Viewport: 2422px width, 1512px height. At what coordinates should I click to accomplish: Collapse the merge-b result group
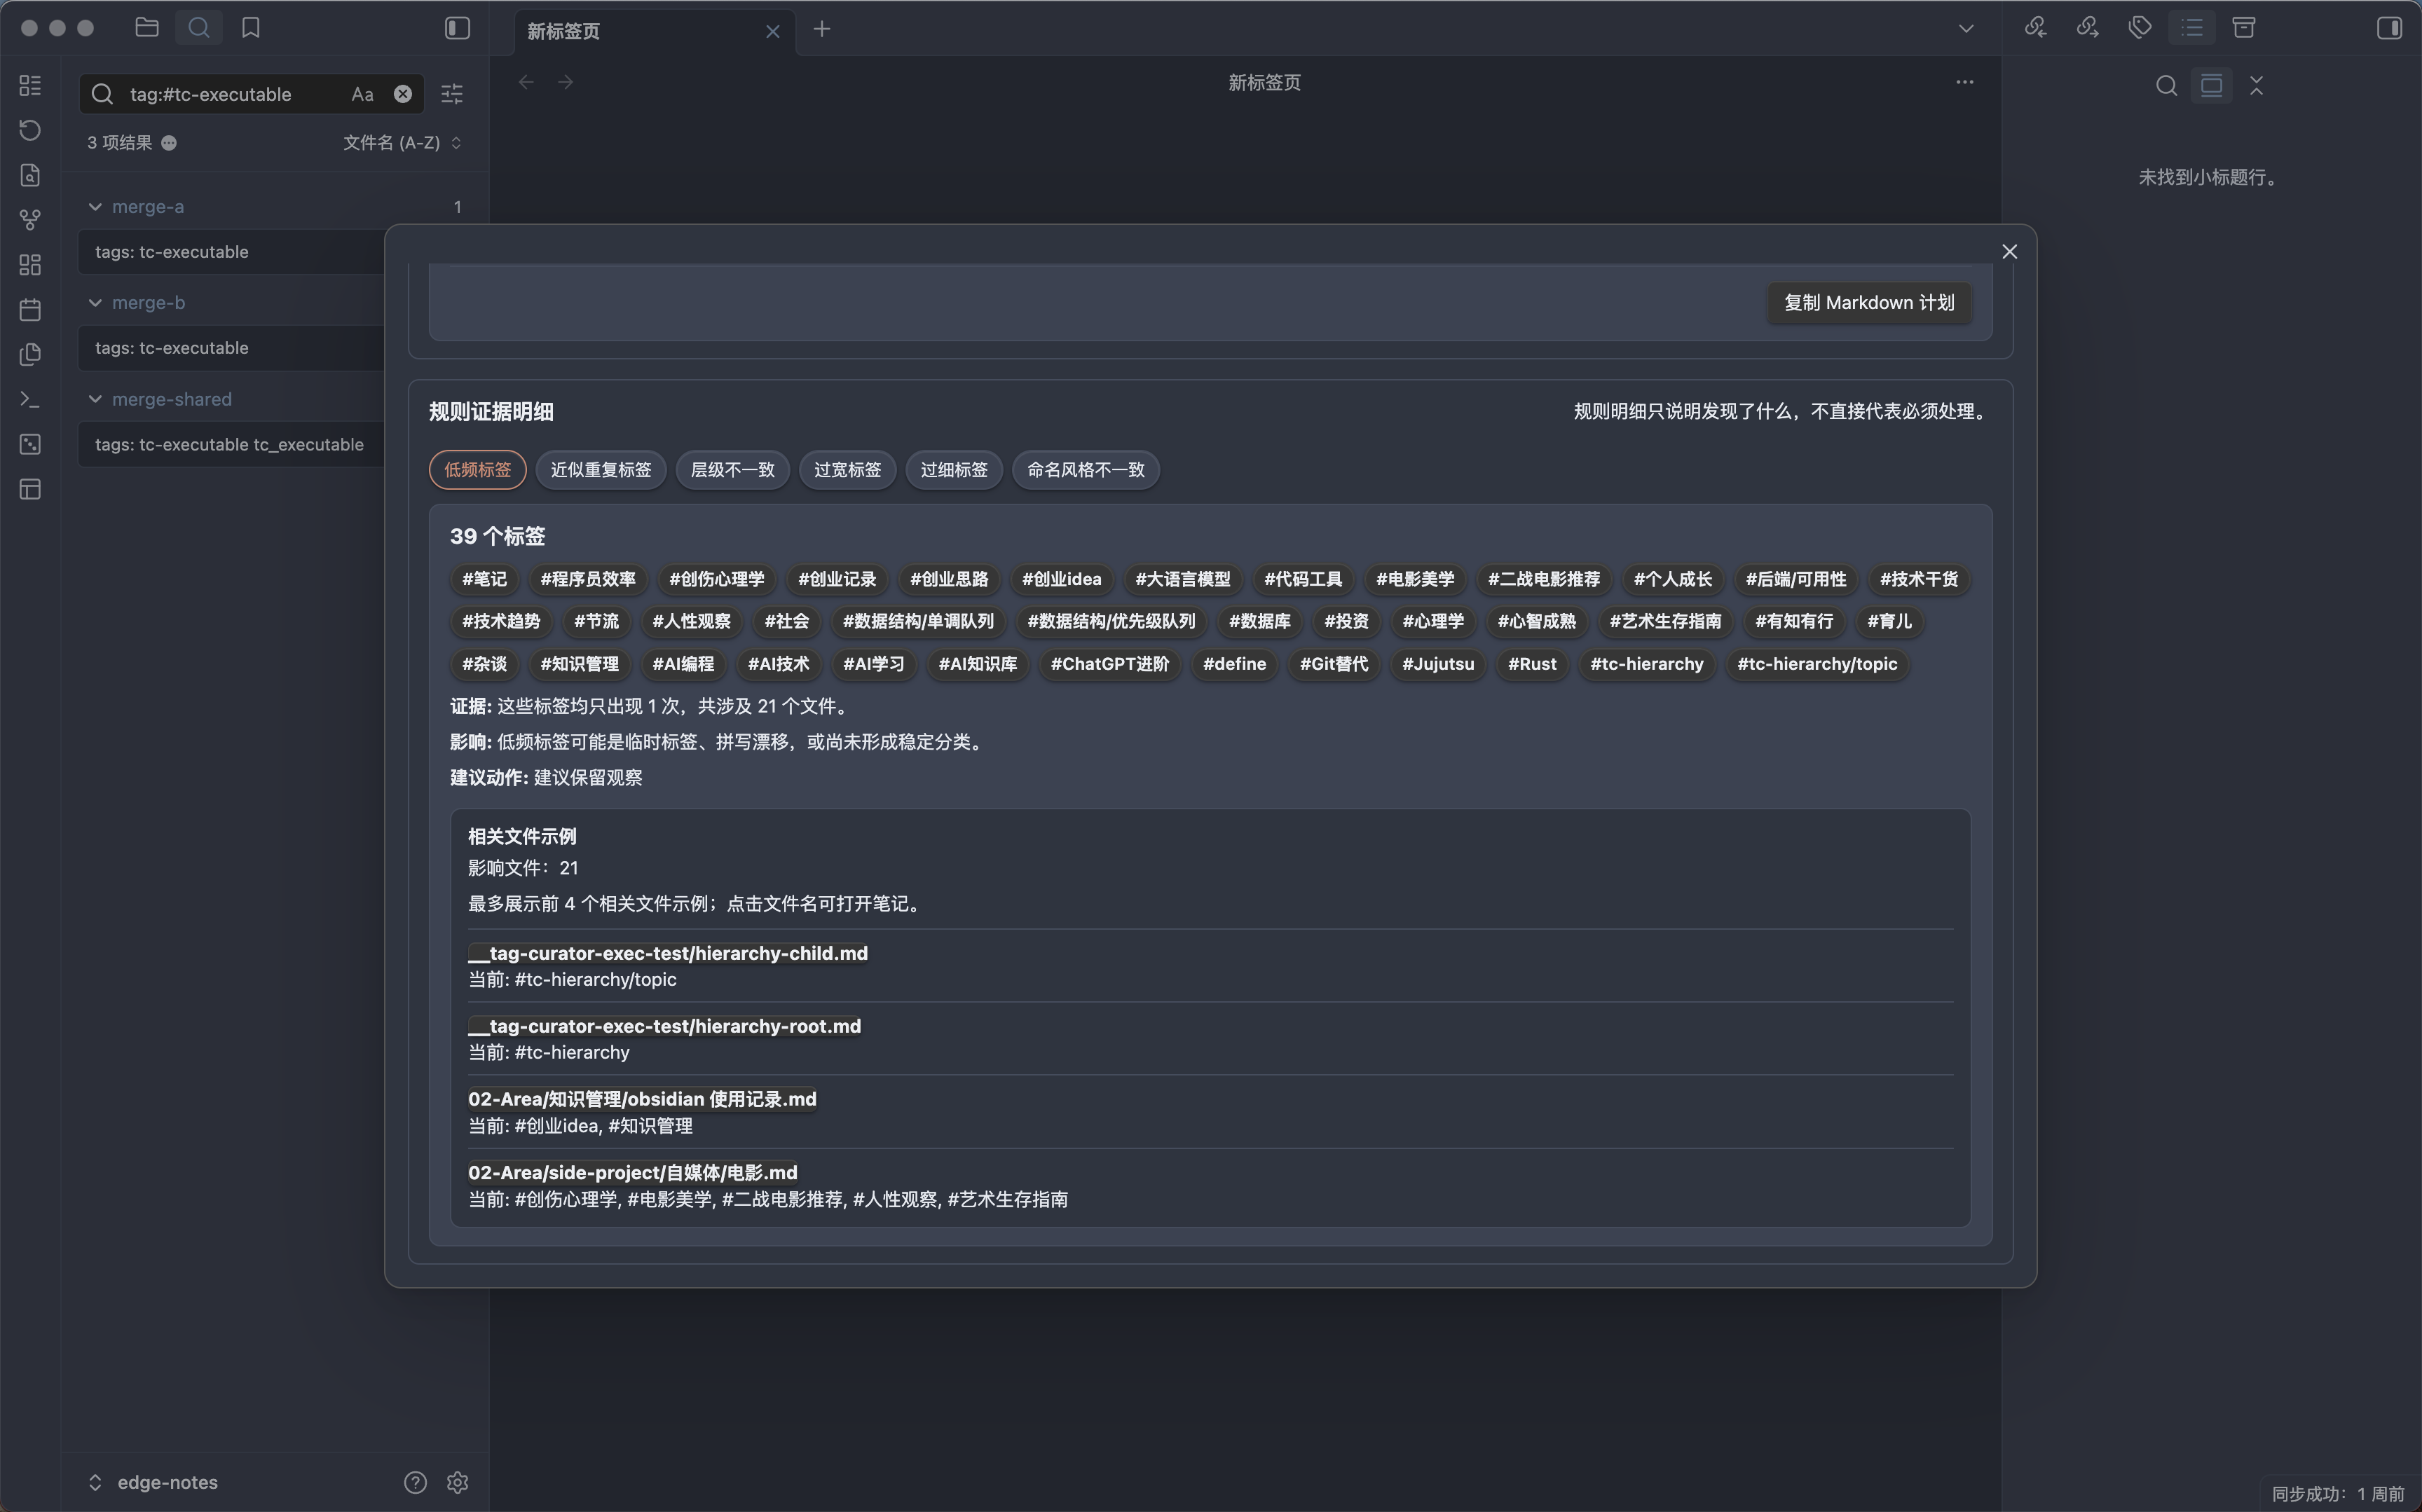[95, 303]
